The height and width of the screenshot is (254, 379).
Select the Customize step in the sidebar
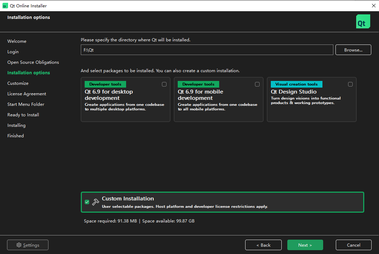18,83
